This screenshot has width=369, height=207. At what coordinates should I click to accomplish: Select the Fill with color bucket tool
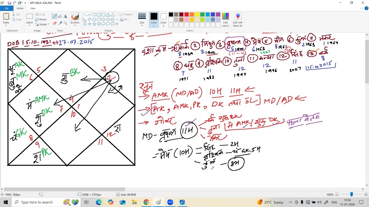click(x=60, y=16)
